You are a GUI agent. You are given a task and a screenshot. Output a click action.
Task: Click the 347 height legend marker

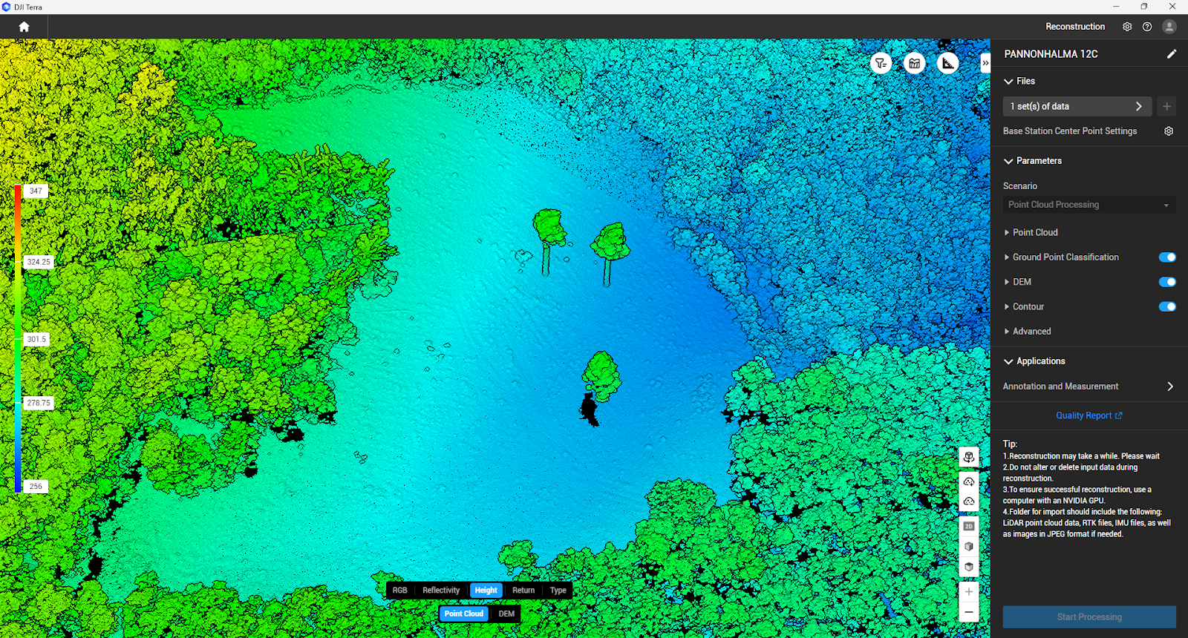(x=36, y=191)
